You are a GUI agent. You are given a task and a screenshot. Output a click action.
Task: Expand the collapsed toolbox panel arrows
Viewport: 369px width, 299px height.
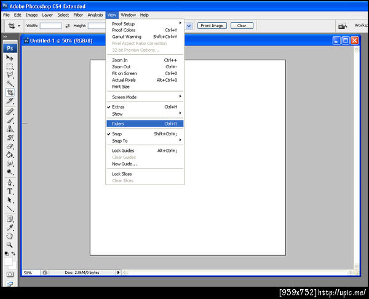point(6,37)
